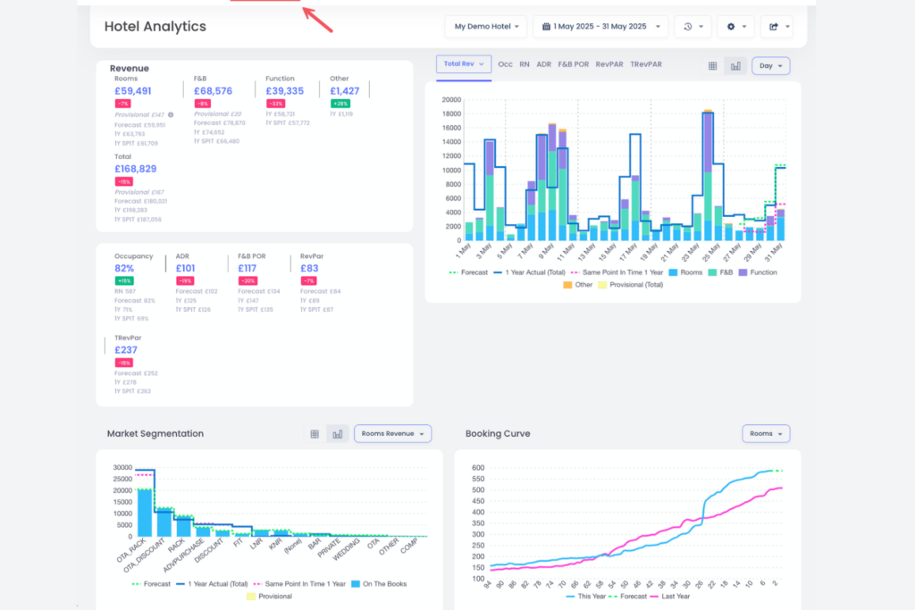This screenshot has width=915, height=610.
Task: Switch to the RevPAR tab
Action: click(609, 64)
